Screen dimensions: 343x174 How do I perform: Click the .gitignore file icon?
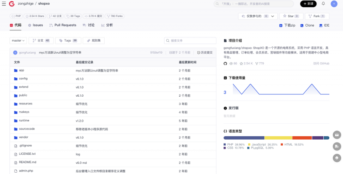point(15,146)
